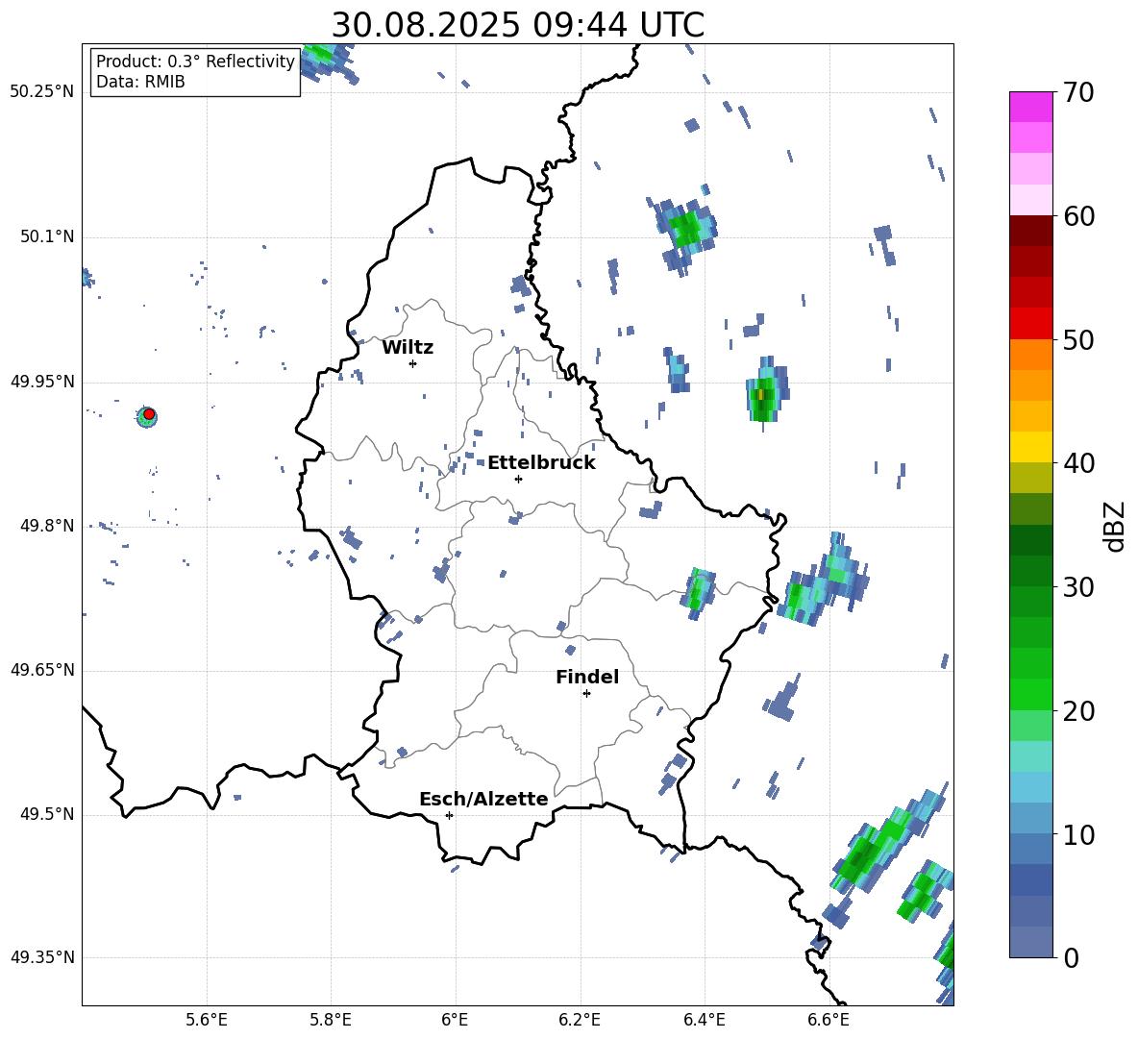This screenshot has width=1138, height=1039.
Task: Click the colorbar value 60
Action: 1078,216
